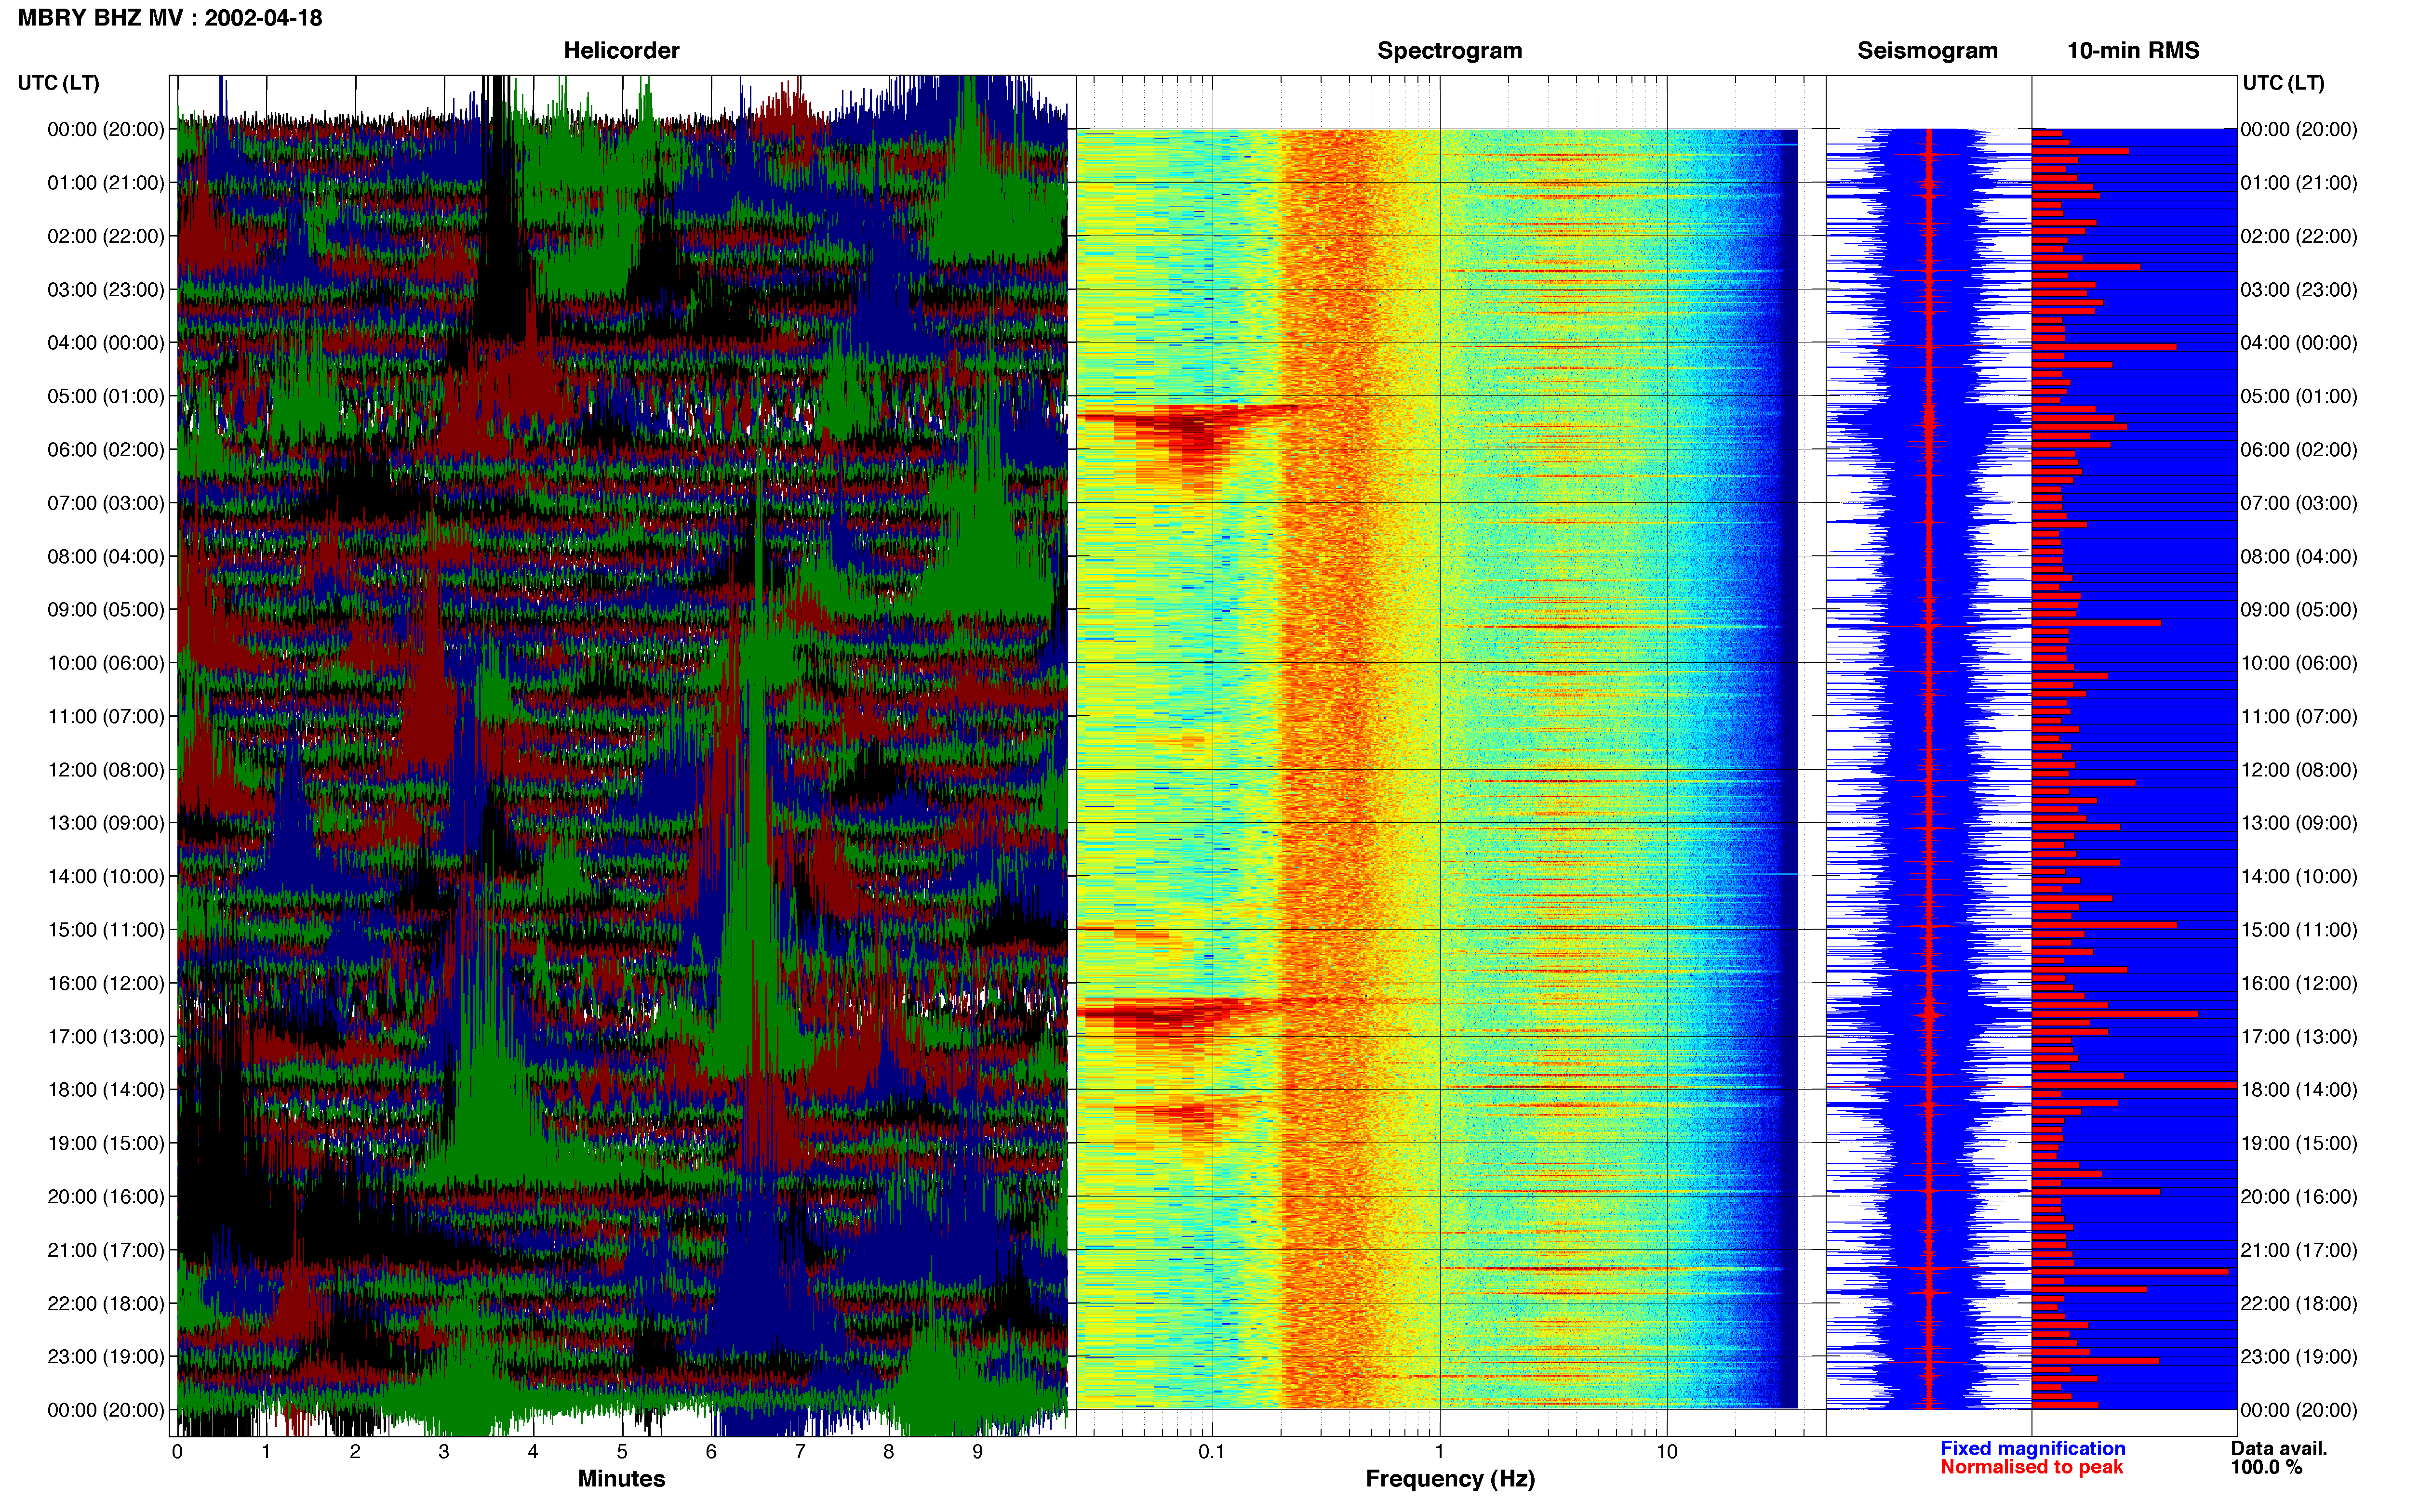Click the 'Helicorder' panel heading
Screen dimensions: 2419x1512
coord(621,50)
